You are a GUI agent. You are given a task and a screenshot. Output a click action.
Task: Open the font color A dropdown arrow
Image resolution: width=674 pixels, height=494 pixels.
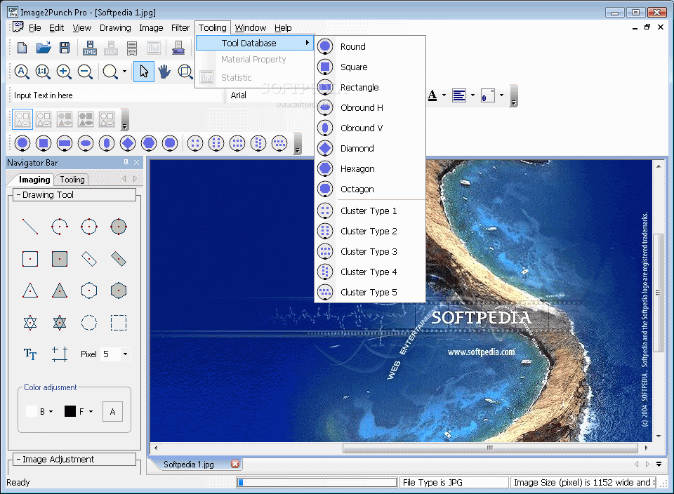444,95
